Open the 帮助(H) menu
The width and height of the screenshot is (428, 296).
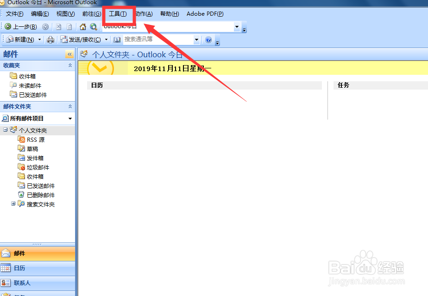pyautogui.click(x=170, y=14)
